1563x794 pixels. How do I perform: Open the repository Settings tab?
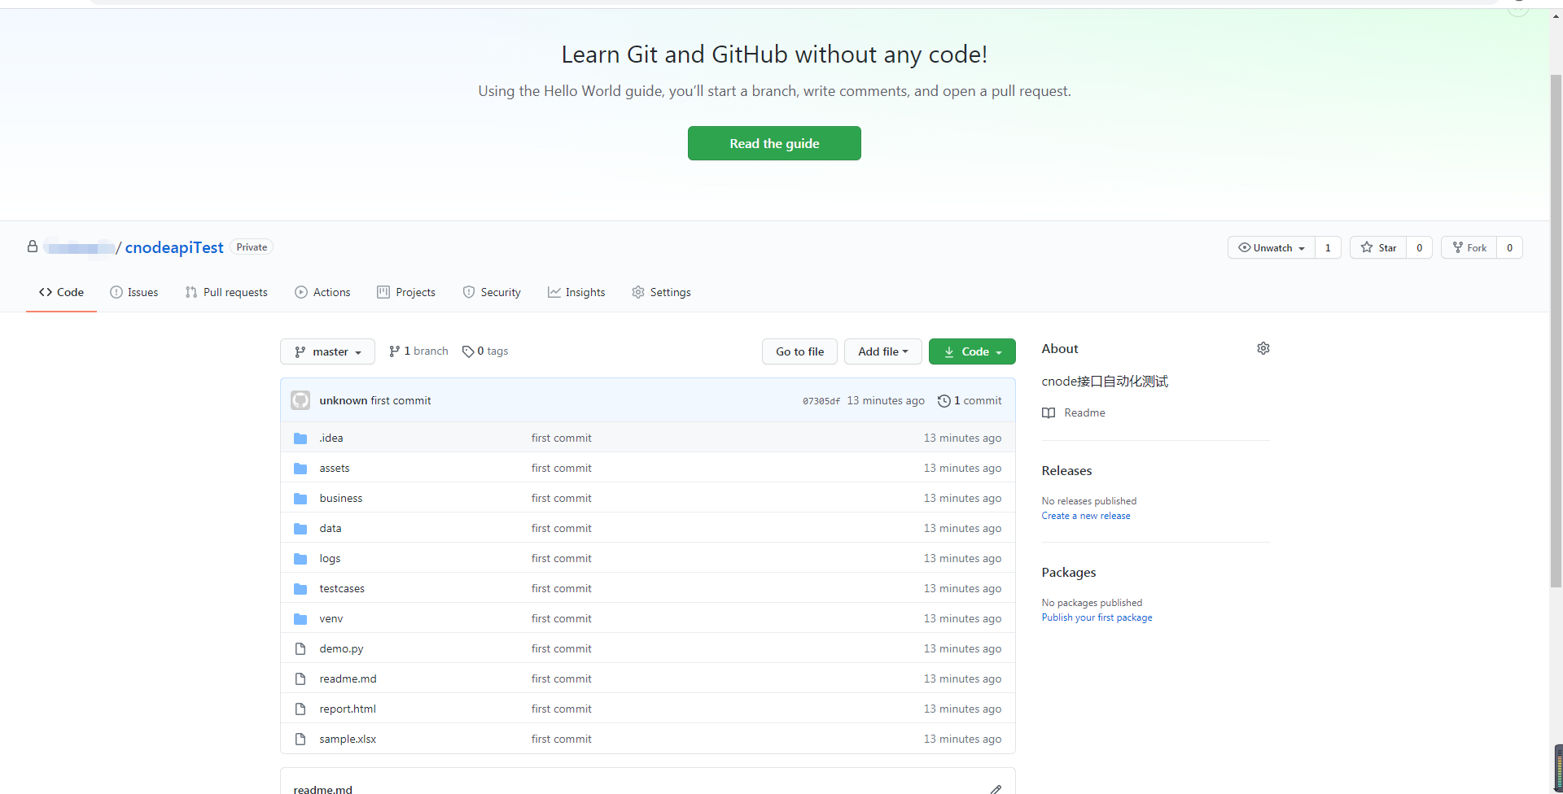pyautogui.click(x=661, y=292)
